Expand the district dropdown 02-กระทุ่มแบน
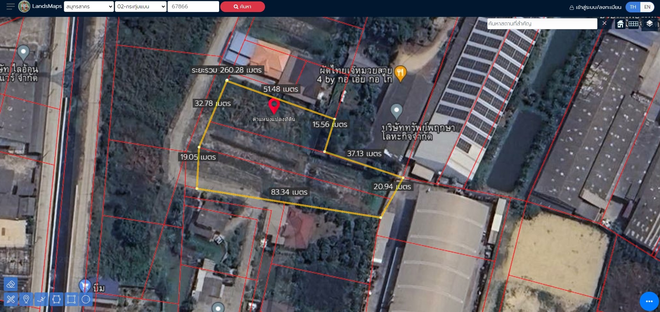Image resolution: width=660 pixels, height=312 pixels. click(141, 7)
